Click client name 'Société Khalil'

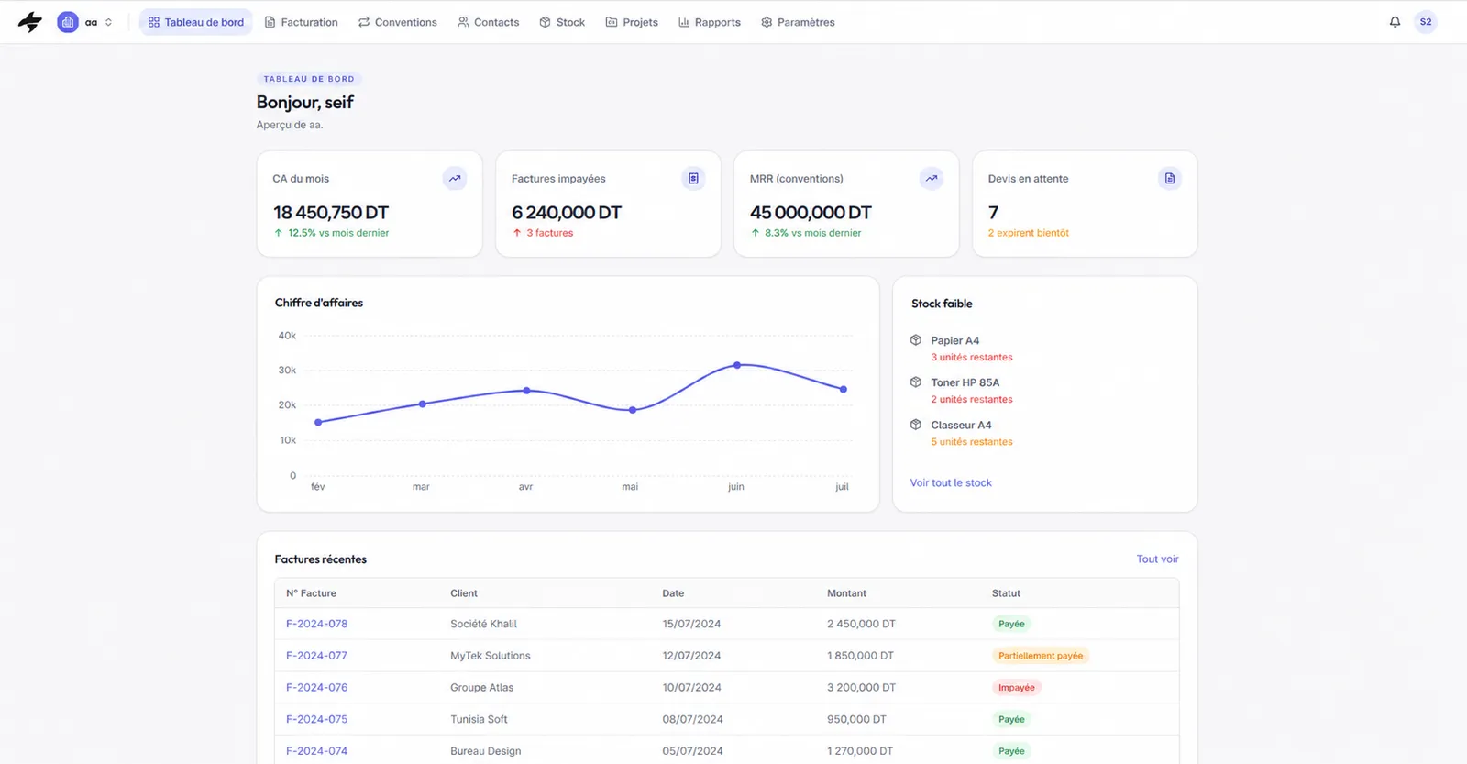pyautogui.click(x=484, y=624)
